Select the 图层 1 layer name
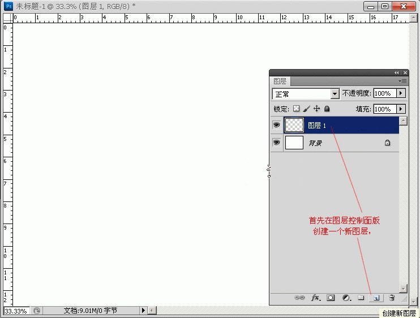 click(317, 125)
